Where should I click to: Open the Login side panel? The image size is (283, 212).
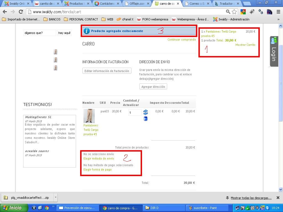point(274,51)
